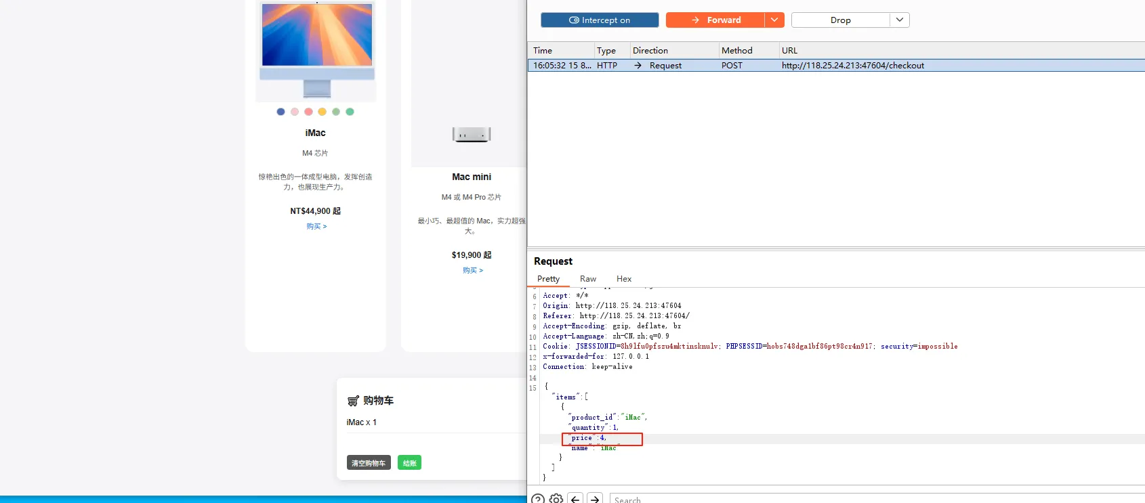Select the sage green iMac color swatch
The width and height of the screenshot is (1145, 503).
click(336, 112)
